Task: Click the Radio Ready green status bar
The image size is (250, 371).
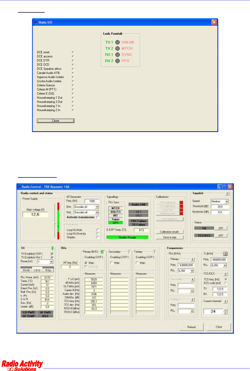Action: point(127,237)
